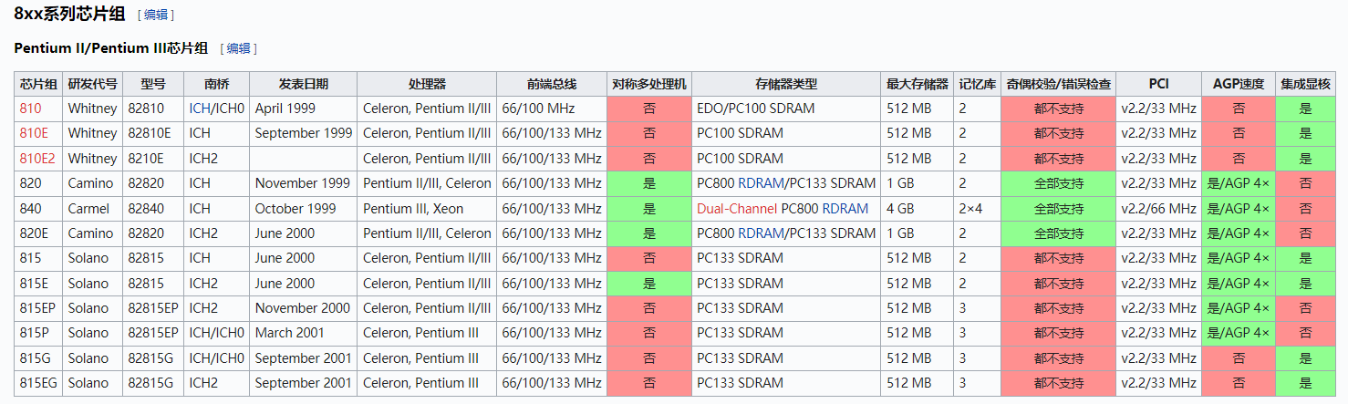Select the 奇偶校验/错误检查 column header
1348x404 pixels.
pos(1058,84)
